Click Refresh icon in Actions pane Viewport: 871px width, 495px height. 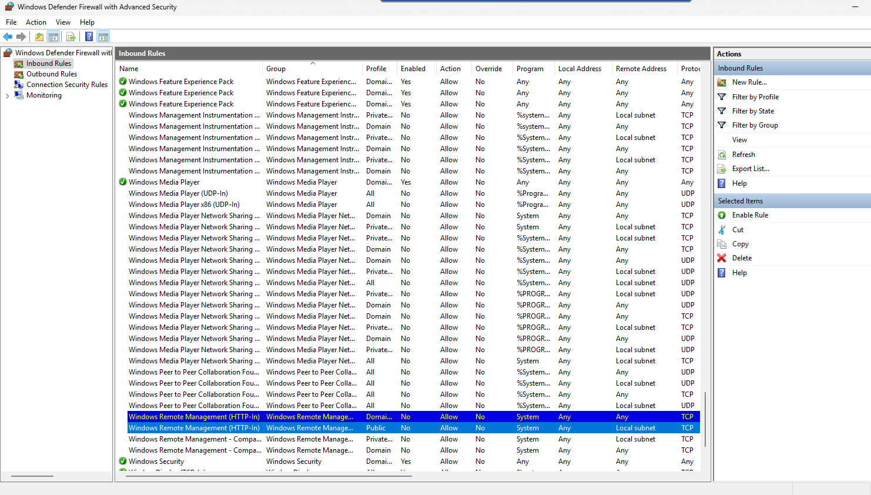click(722, 155)
